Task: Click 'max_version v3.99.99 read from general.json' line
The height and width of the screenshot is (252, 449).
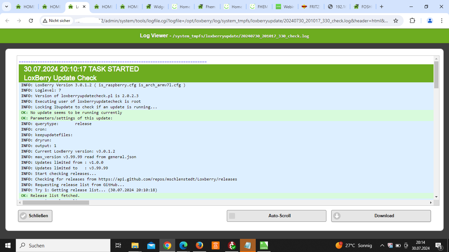Action: (226, 157)
